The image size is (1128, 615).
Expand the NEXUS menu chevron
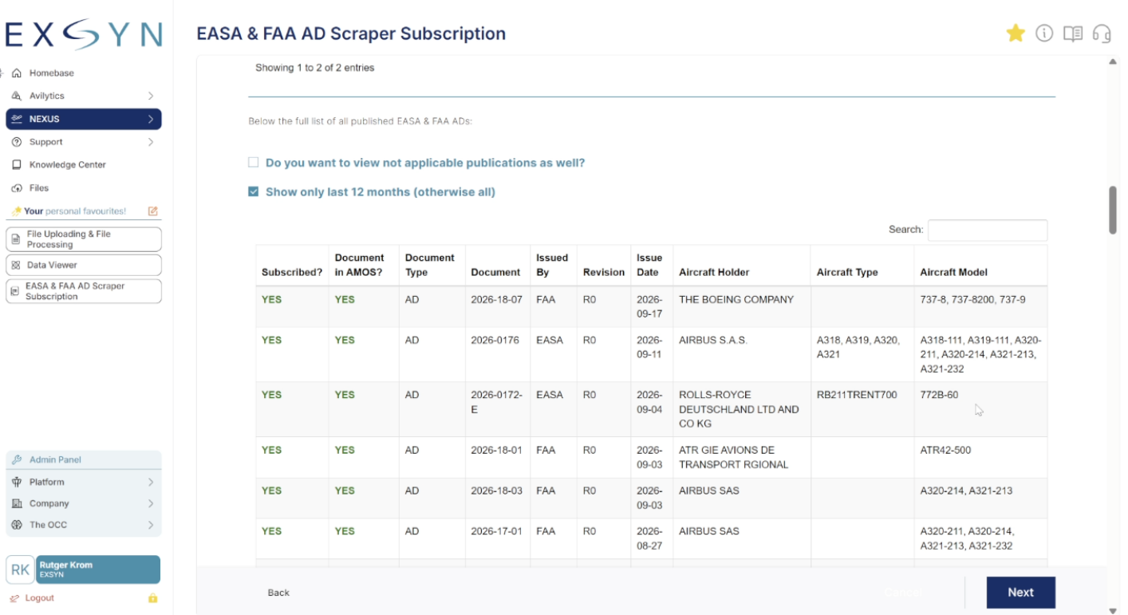pyautogui.click(x=151, y=119)
